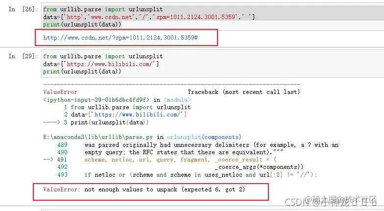Click data line with 'https://www.bilibili.com/' in In [29] cell
This screenshot has height=211, width=384.
click(101, 64)
